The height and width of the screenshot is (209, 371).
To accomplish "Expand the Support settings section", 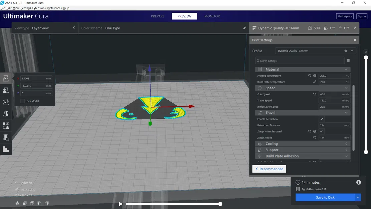I will pos(303,150).
